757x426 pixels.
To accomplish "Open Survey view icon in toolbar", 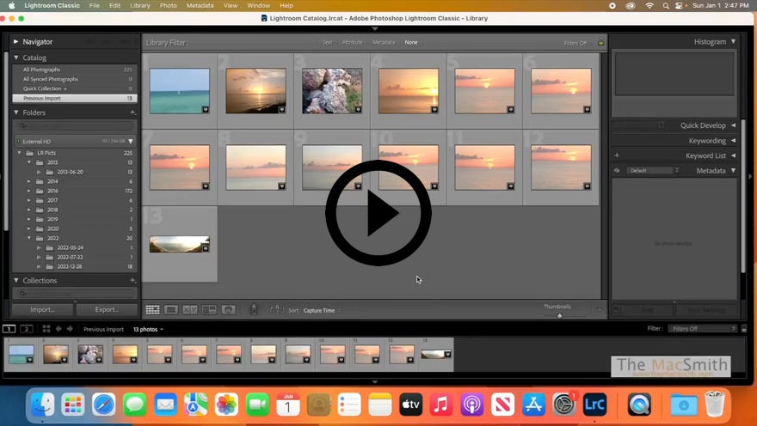I will 209,310.
